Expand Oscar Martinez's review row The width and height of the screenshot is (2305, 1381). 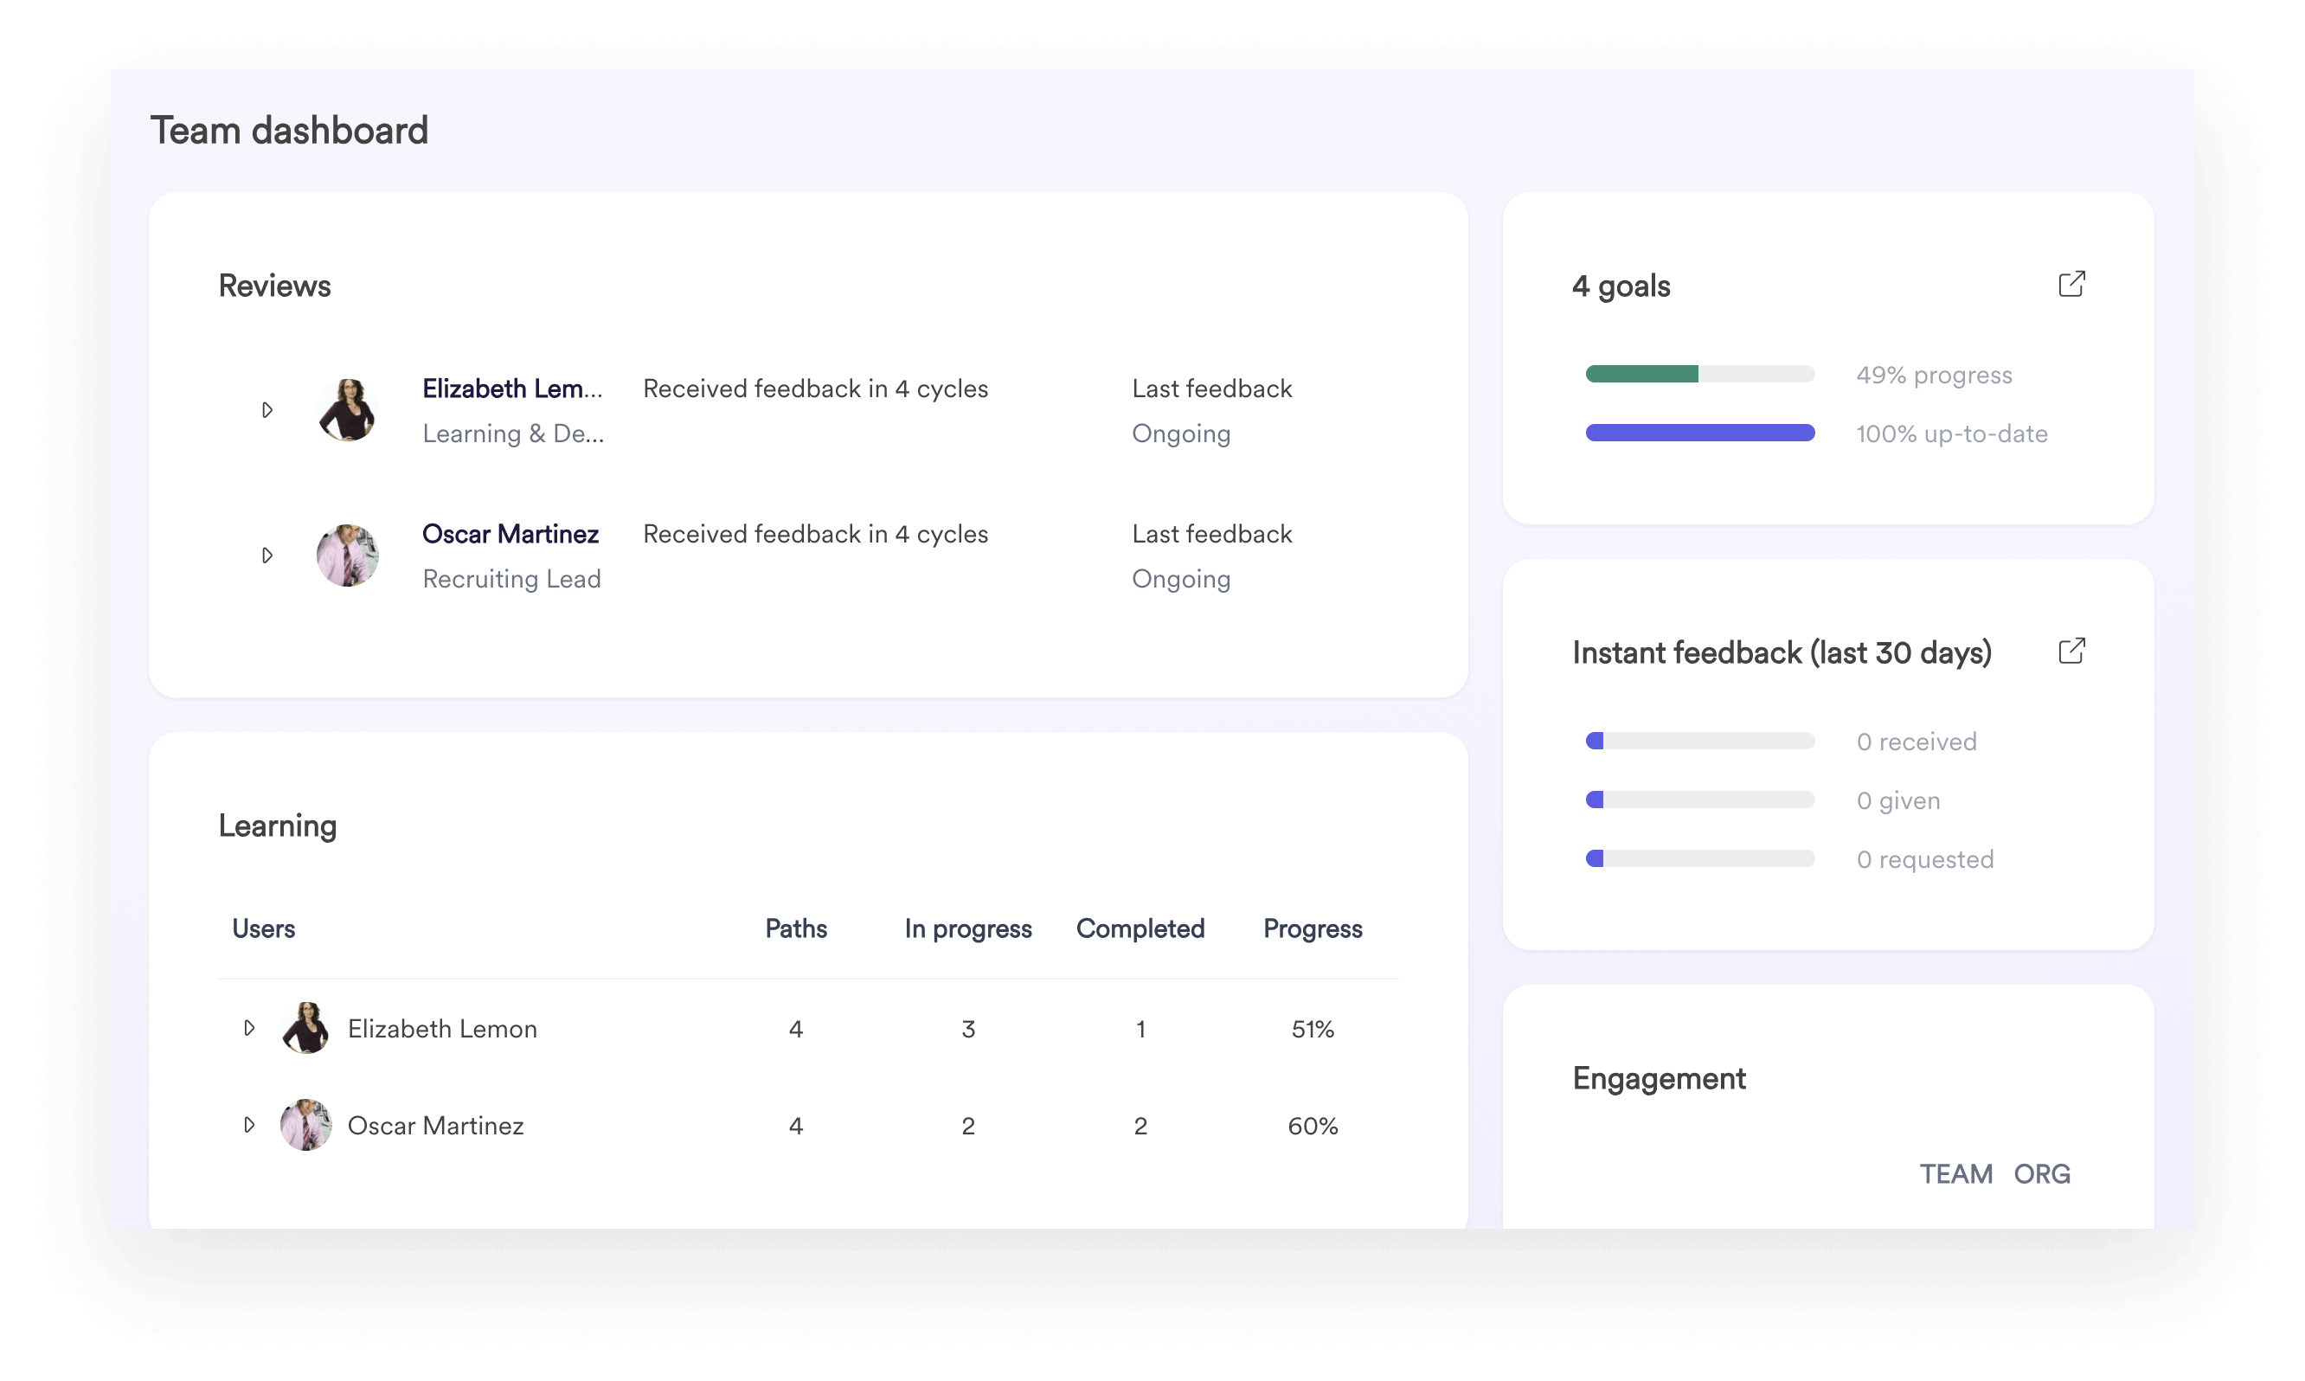coord(267,556)
